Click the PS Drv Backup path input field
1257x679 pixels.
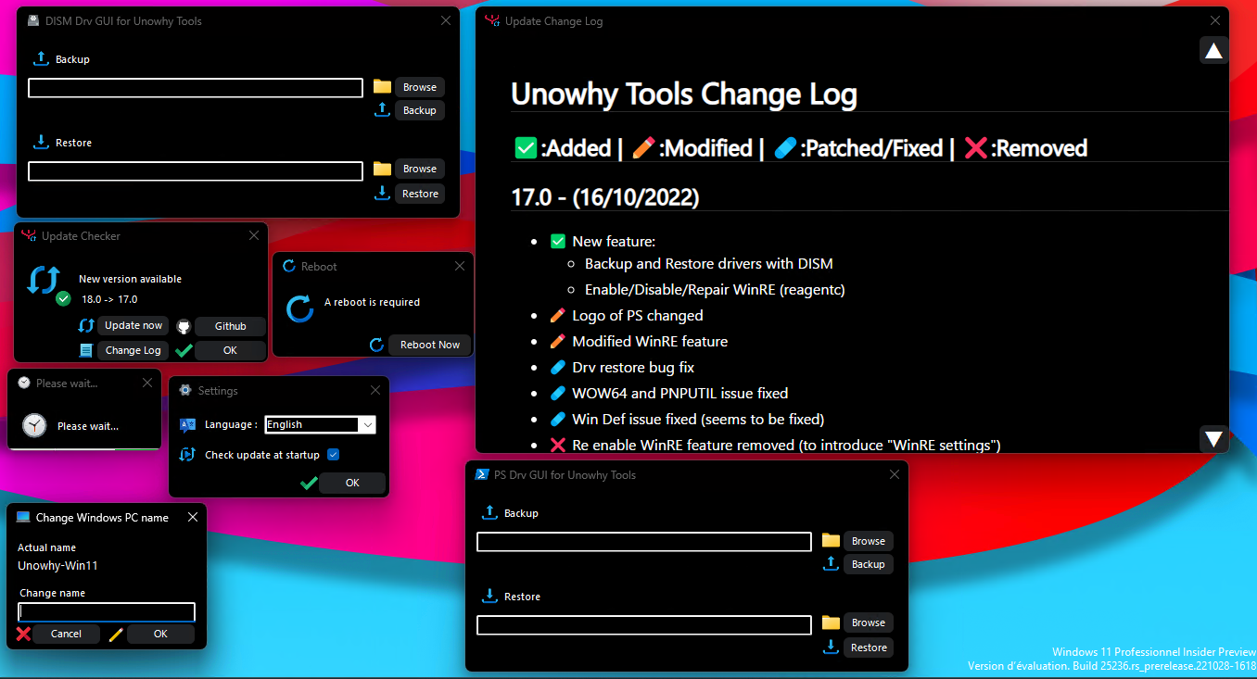644,542
